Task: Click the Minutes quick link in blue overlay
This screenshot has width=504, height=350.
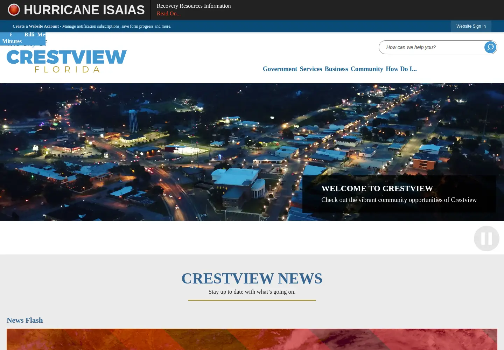Action: point(12,41)
